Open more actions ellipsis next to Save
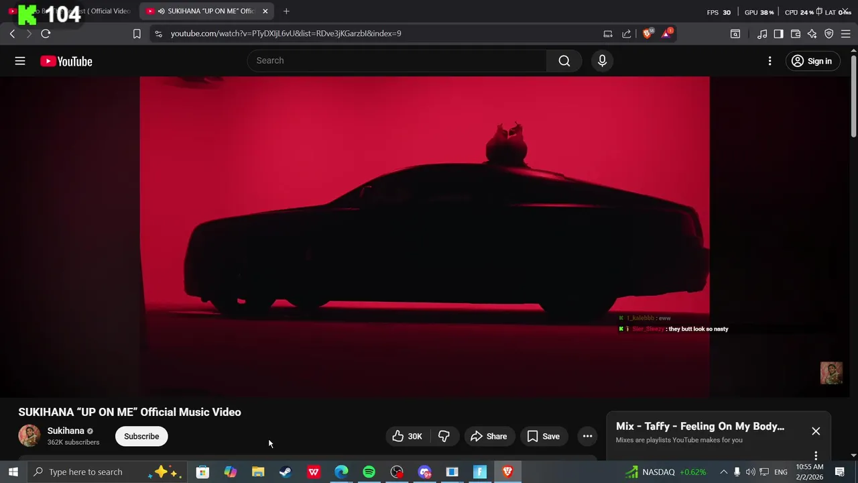This screenshot has width=858, height=483. [587, 437]
